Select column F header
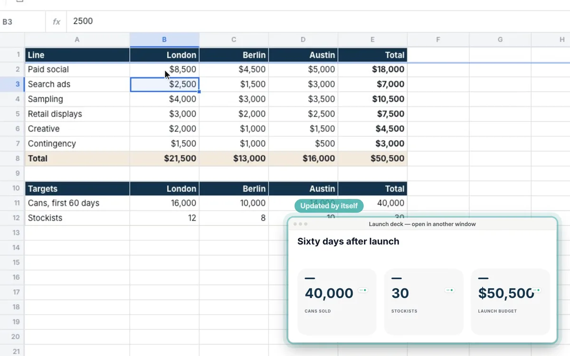Viewport: 570px width, 356px height. pos(438,40)
